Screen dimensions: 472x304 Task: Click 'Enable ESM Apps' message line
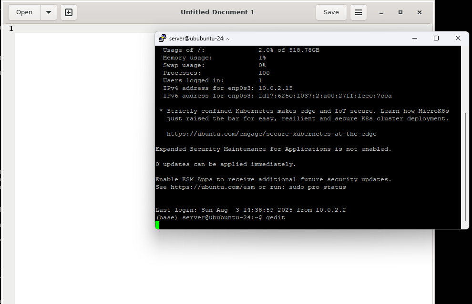(273, 180)
